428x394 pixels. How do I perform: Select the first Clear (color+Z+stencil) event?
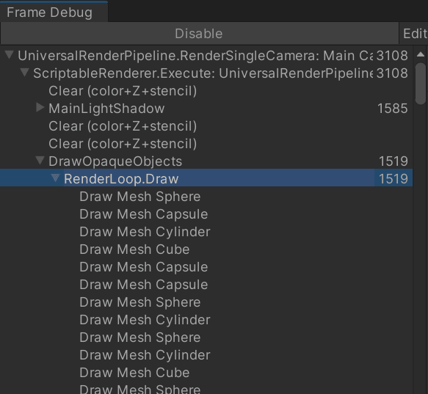click(206, 91)
